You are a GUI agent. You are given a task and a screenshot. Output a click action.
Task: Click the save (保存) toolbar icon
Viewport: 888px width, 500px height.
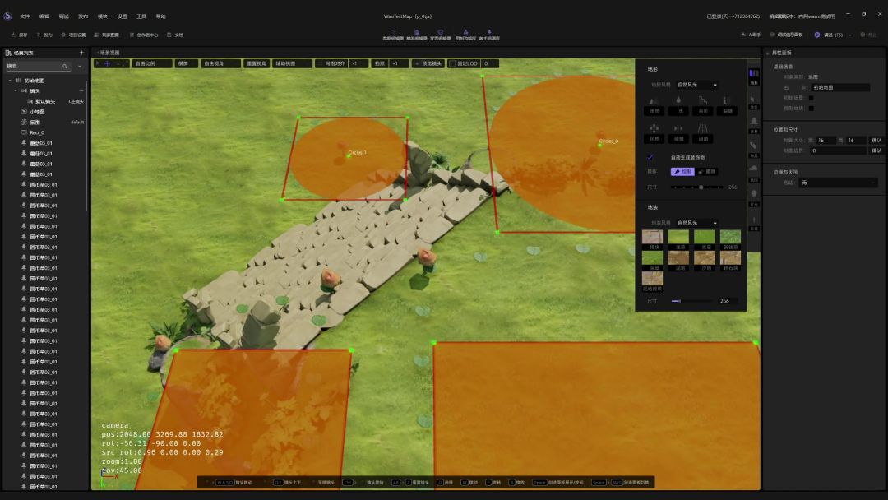[19, 35]
